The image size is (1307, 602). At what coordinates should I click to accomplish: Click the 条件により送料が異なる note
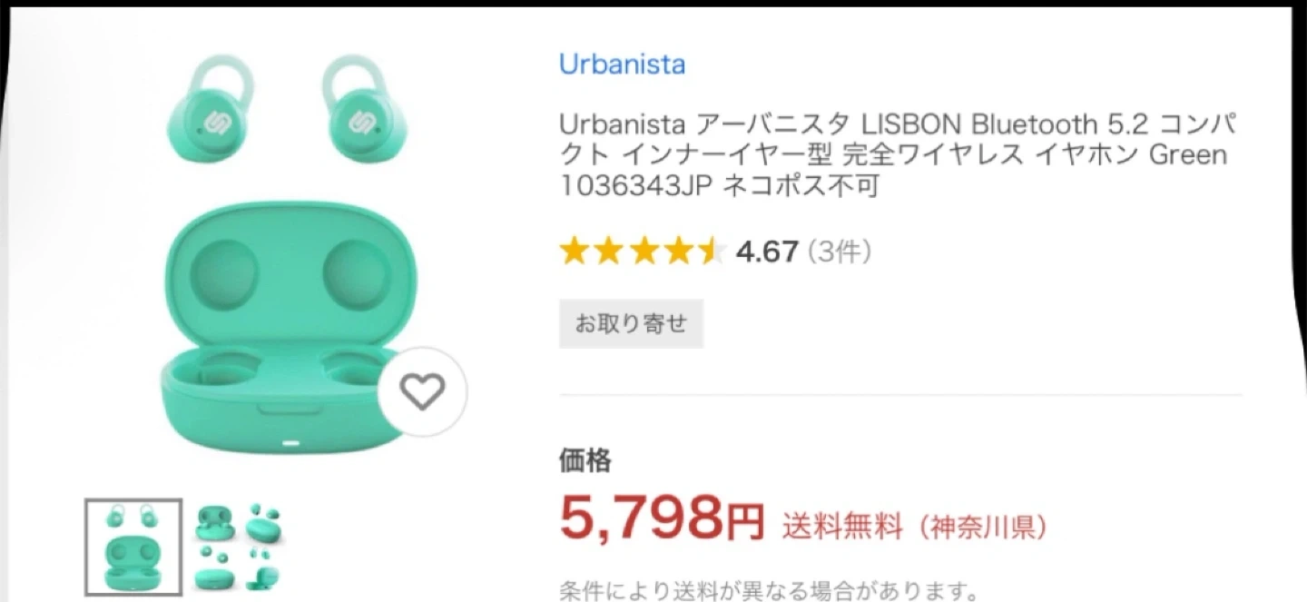[x=767, y=591]
